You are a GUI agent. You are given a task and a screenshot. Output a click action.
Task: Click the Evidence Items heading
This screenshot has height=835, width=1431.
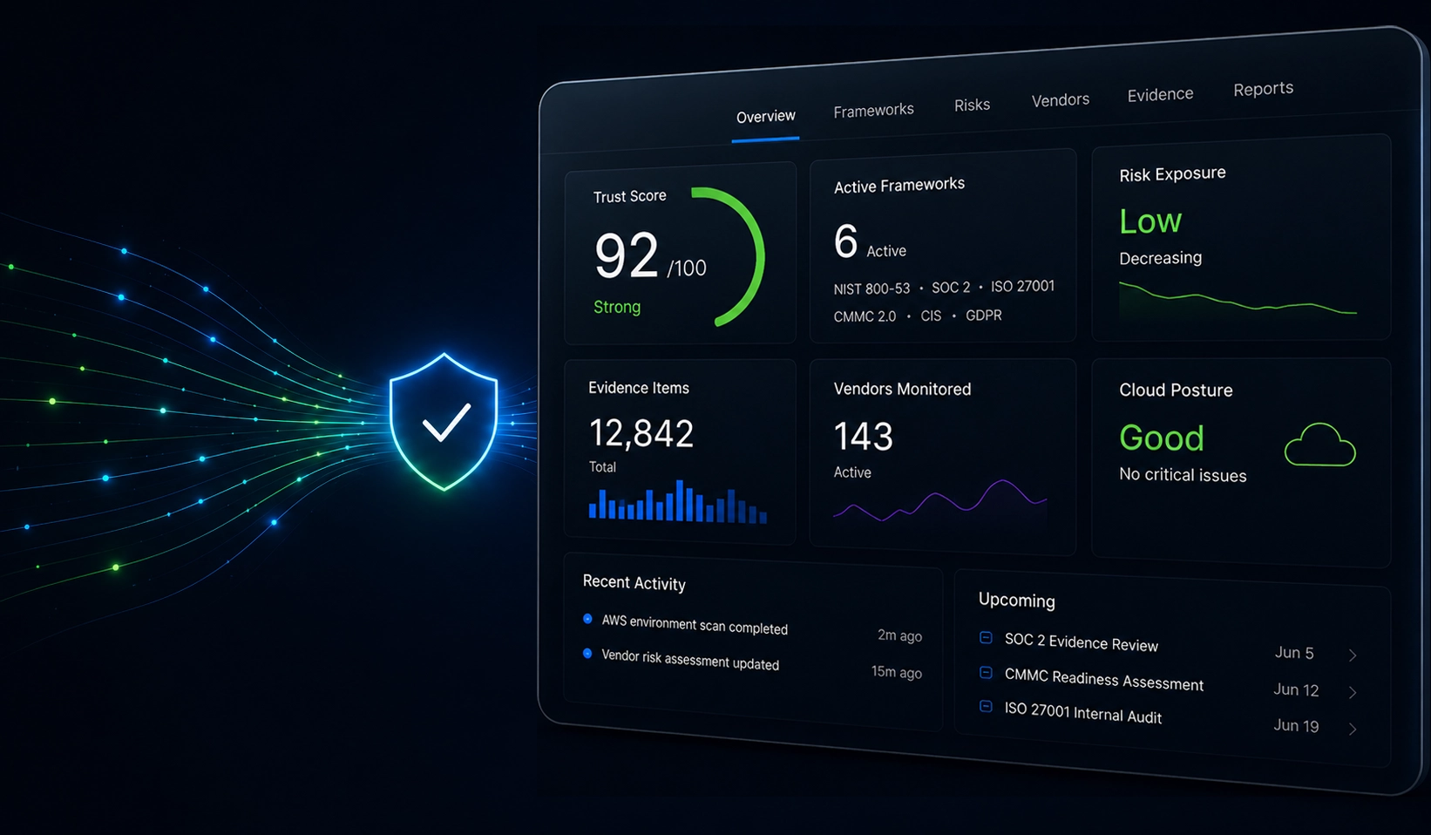click(x=639, y=388)
